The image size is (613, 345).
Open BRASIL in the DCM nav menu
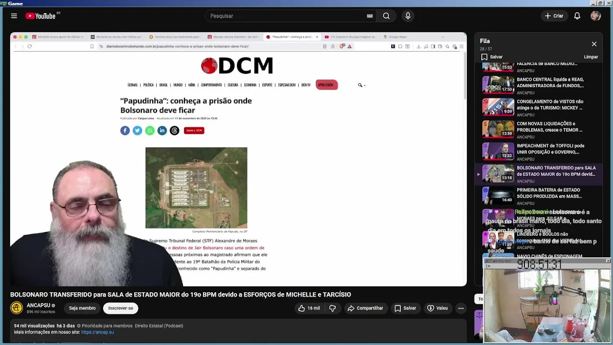click(x=163, y=85)
